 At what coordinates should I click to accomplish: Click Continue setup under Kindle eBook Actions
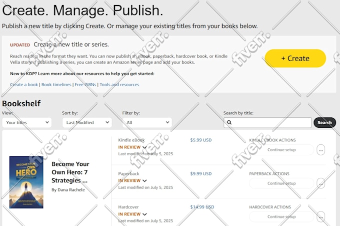coord(281,150)
